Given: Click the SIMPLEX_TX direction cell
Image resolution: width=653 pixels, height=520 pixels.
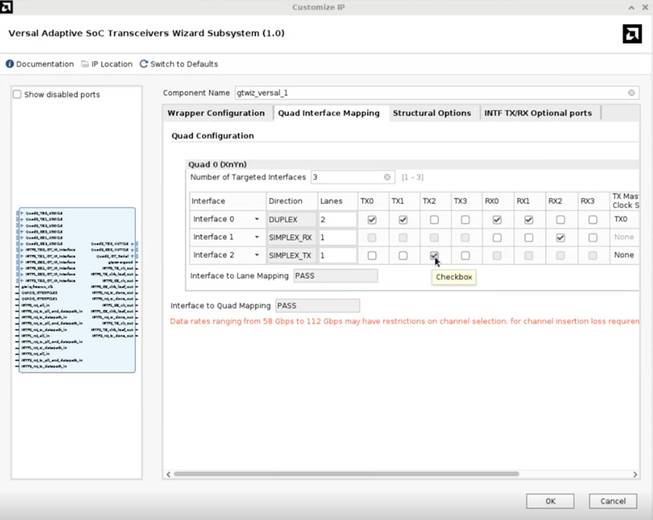Looking at the screenshot, I should point(291,255).
